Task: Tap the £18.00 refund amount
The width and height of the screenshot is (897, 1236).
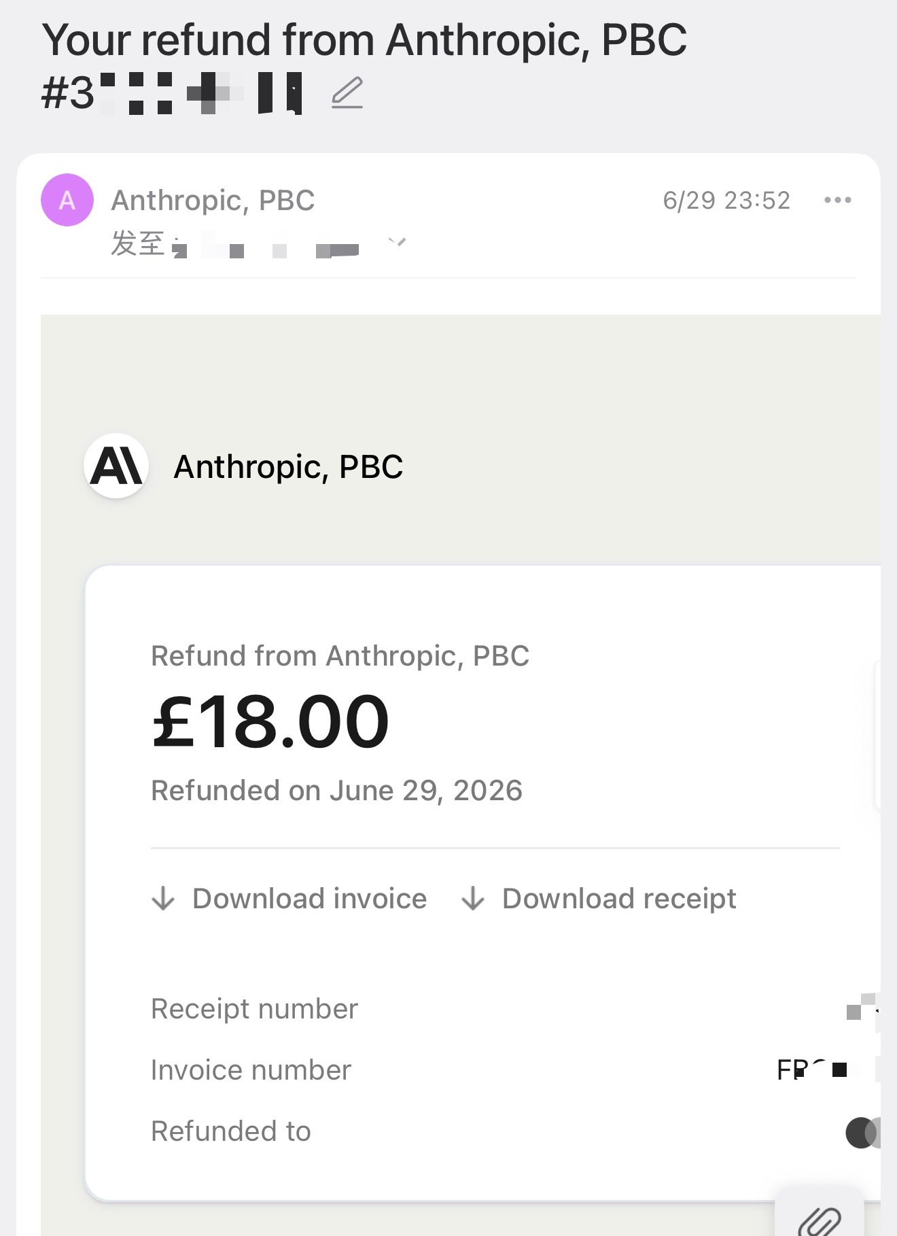Action: [270, 721]
